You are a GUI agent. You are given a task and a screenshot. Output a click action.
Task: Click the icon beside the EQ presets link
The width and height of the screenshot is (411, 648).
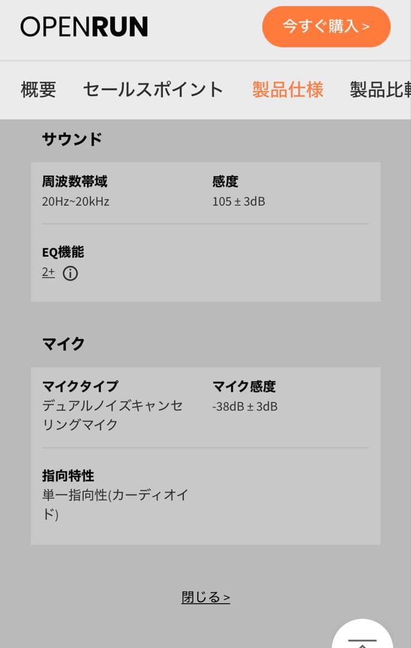(x=71, y=274)
